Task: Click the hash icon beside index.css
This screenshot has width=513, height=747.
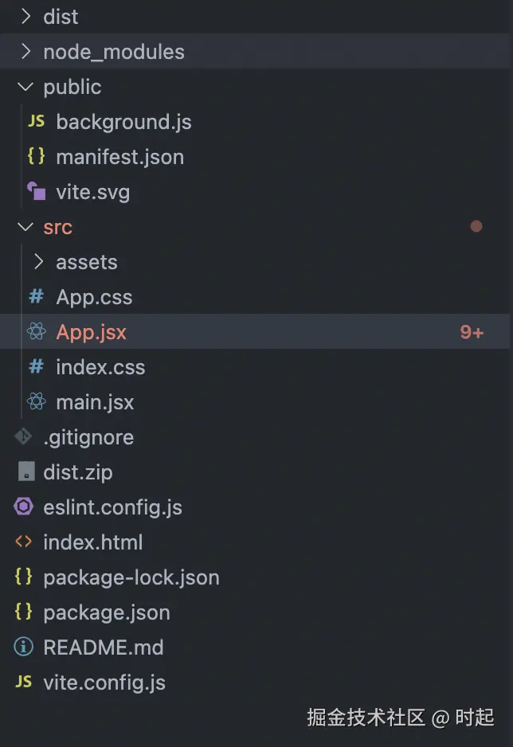Action: click(36, 367)
